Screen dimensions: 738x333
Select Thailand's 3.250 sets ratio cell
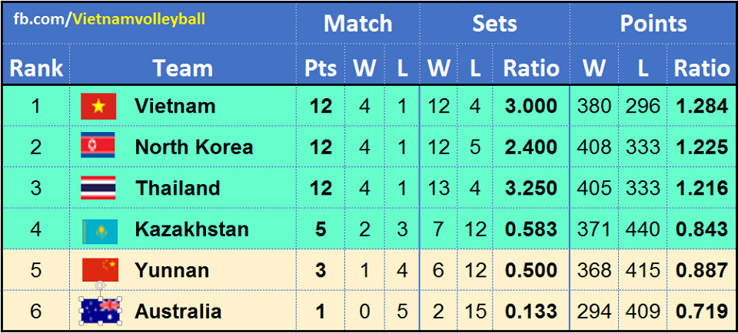(x=531, y=188)
